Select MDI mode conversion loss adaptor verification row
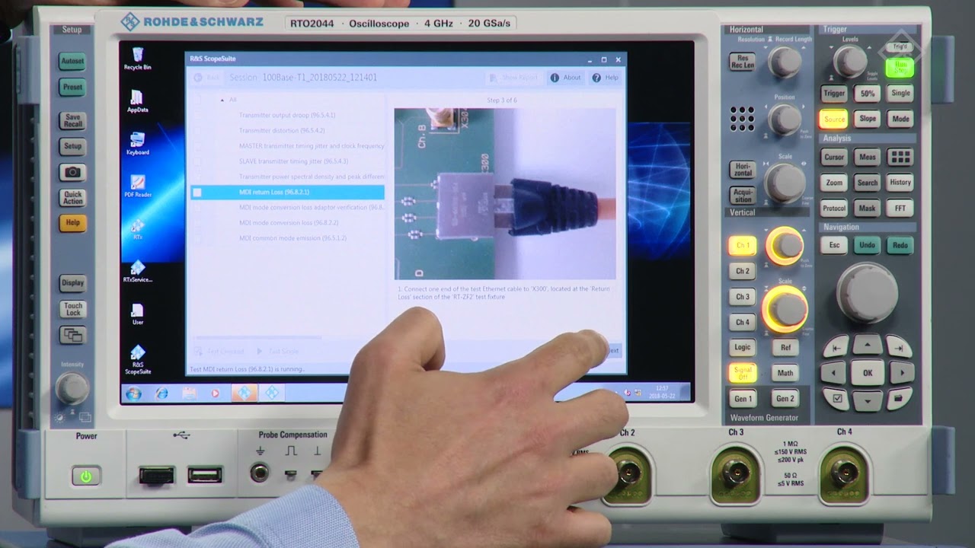975x548 pixels. (287, 208)
